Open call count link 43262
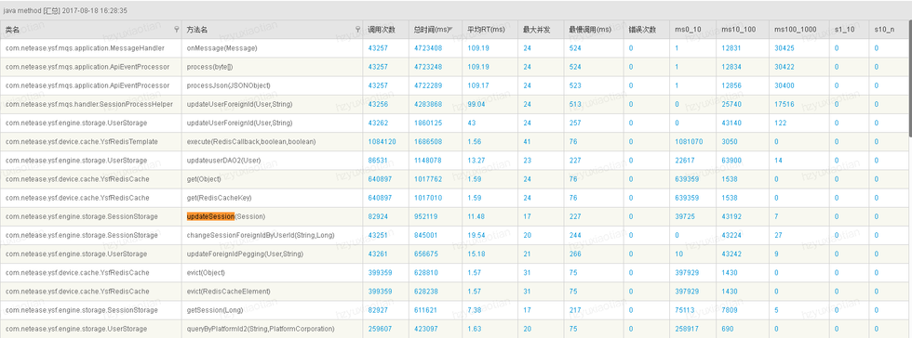Viewport: 912px width, 338px height. click(x=378, y=123)
